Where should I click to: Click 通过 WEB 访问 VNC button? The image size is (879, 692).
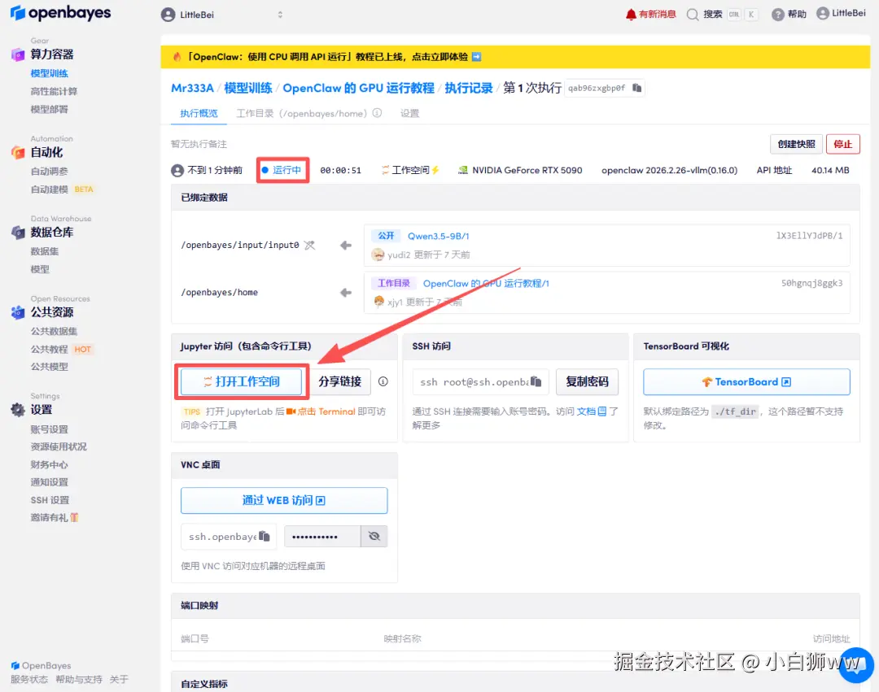[x=284, y=501]
